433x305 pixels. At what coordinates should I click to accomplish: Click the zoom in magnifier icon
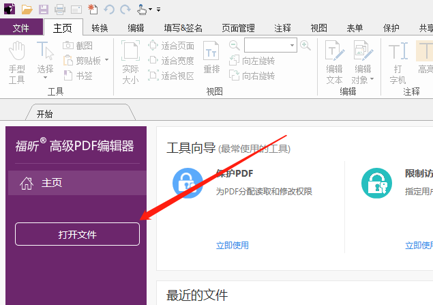[305, 45]
